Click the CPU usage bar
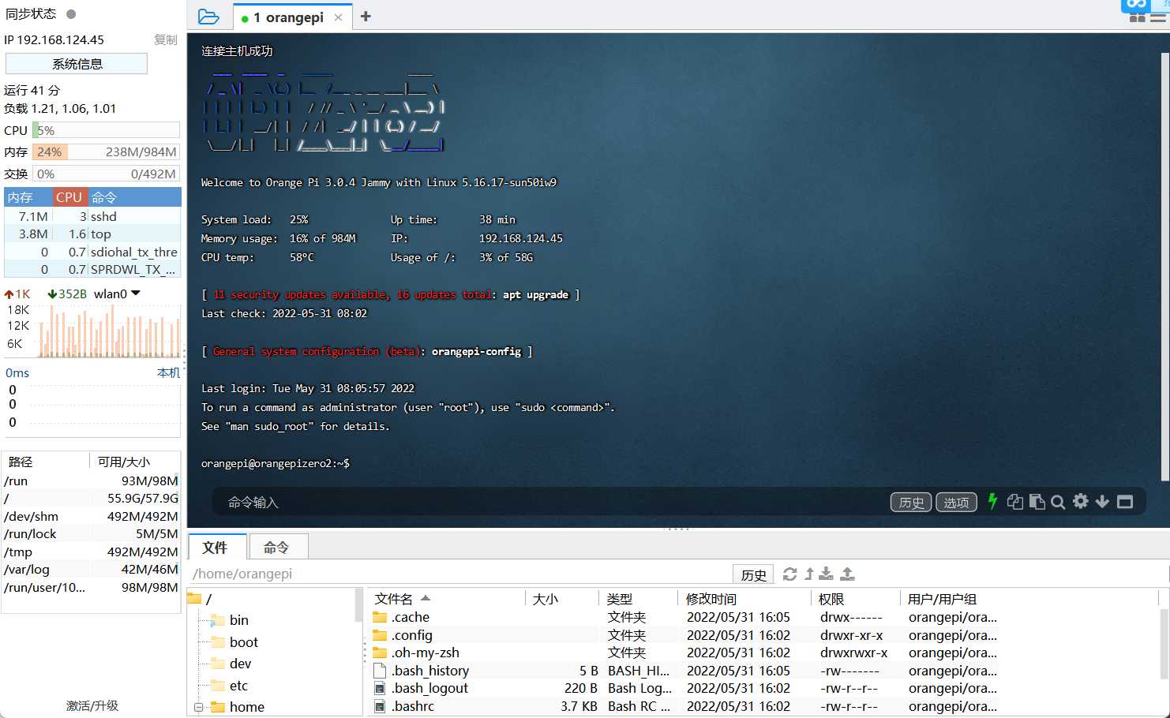Viewport: 1170px width, 718px height. point(106,130)
